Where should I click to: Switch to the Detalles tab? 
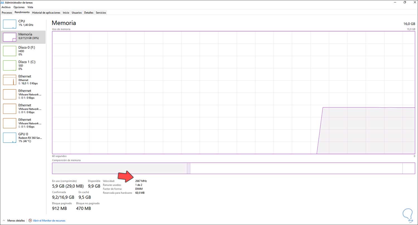[x=89, y=13]
